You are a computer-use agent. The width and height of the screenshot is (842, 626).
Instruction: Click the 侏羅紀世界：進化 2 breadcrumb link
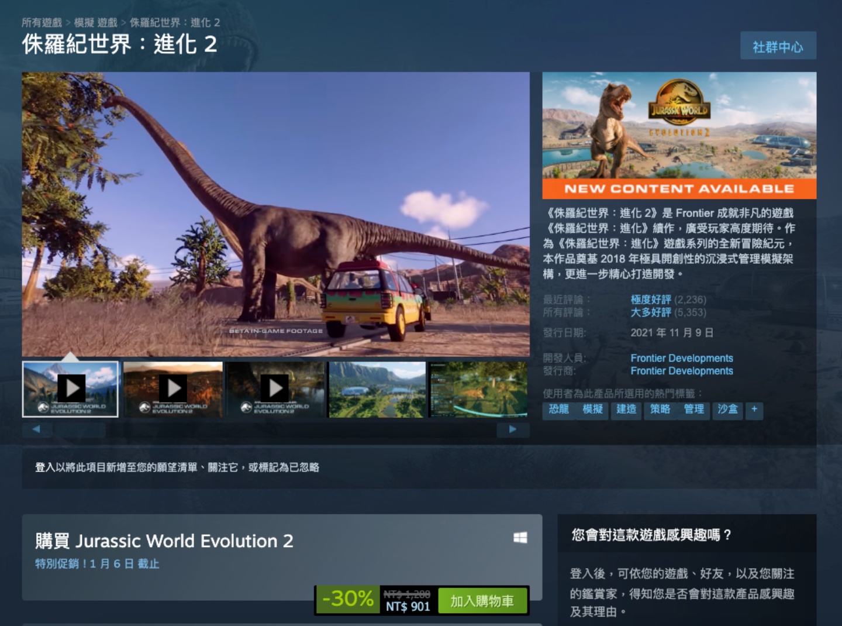(x=175, y=23)
